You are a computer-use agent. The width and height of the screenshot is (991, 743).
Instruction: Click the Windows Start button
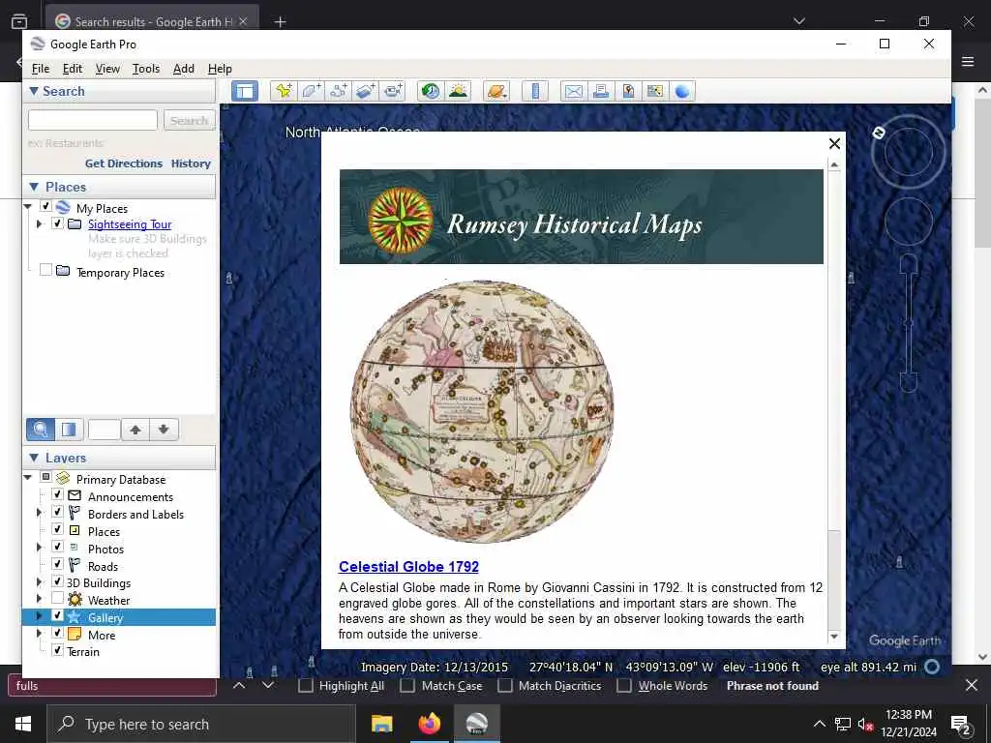23,724
